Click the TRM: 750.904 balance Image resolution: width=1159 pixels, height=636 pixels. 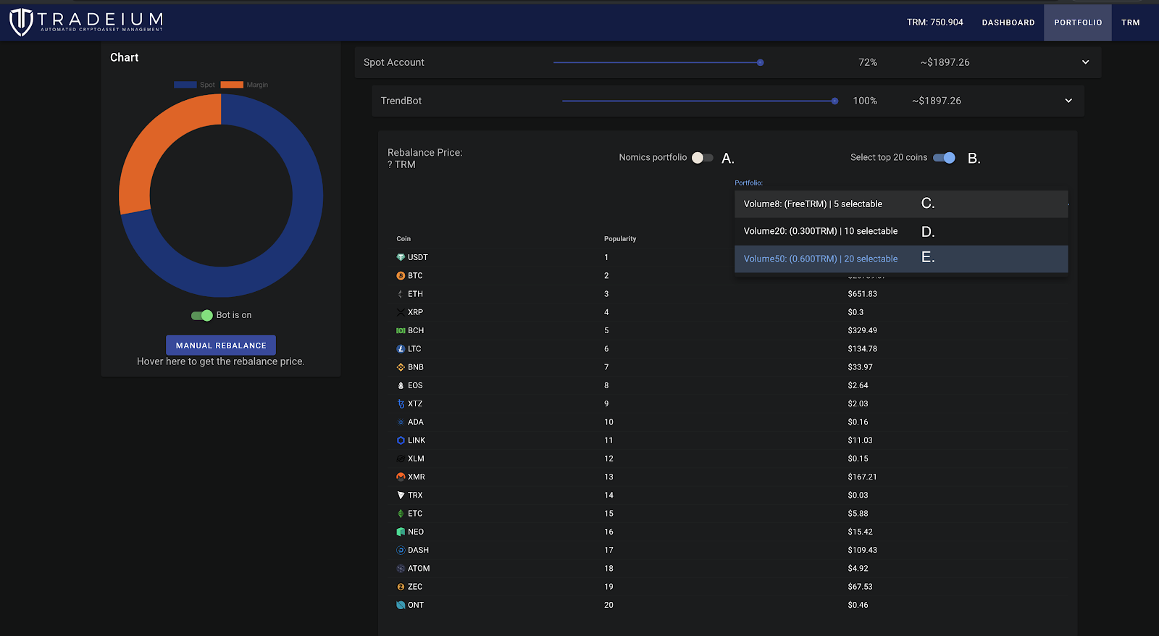935,22
